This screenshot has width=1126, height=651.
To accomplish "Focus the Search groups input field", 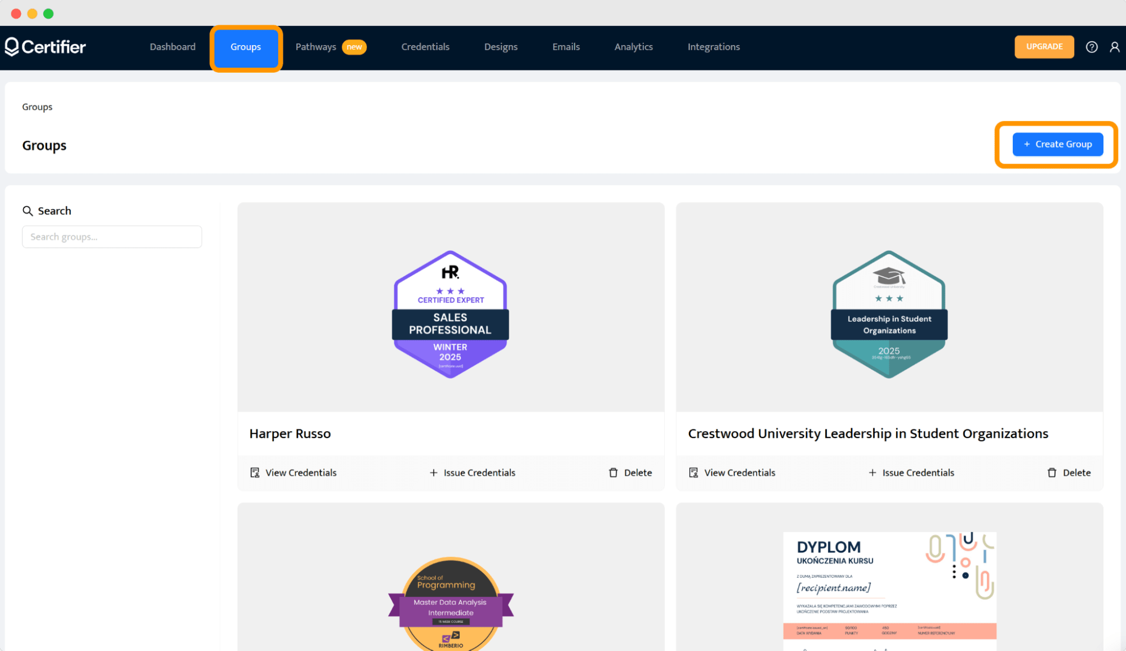I will pyautogui.click(x=112, y=237).
